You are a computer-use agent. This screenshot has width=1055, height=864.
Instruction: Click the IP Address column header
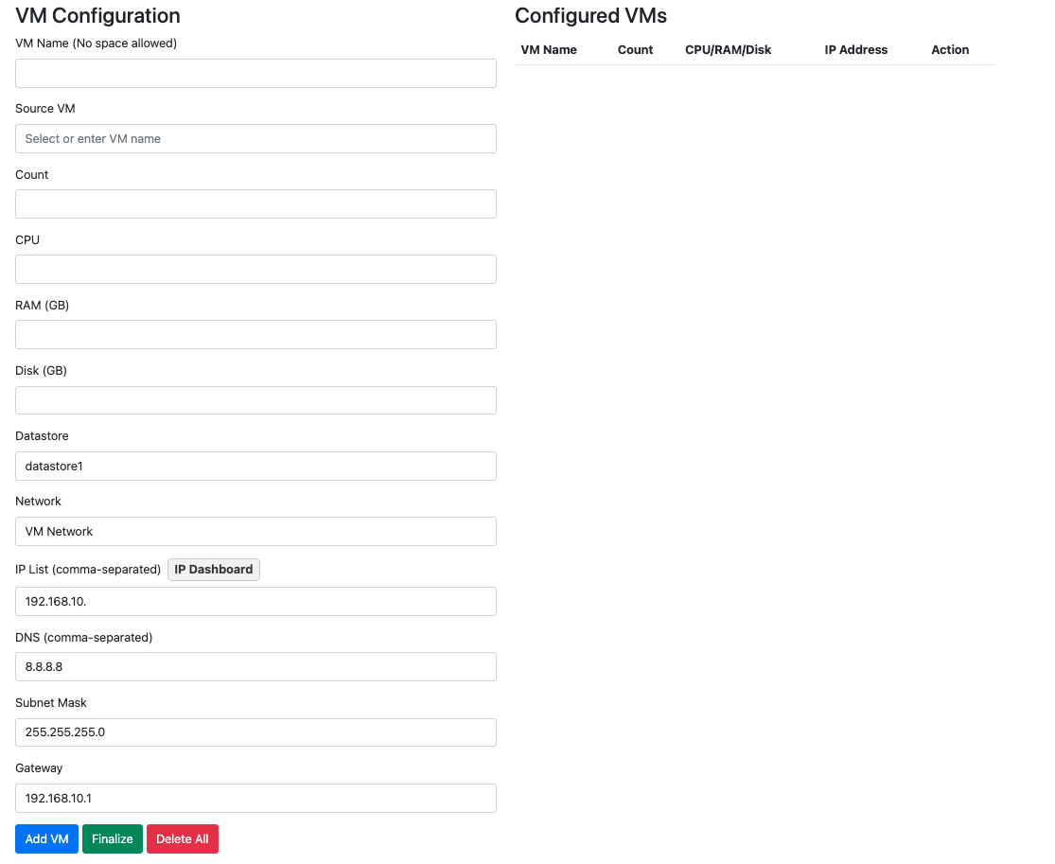point(856,50)
